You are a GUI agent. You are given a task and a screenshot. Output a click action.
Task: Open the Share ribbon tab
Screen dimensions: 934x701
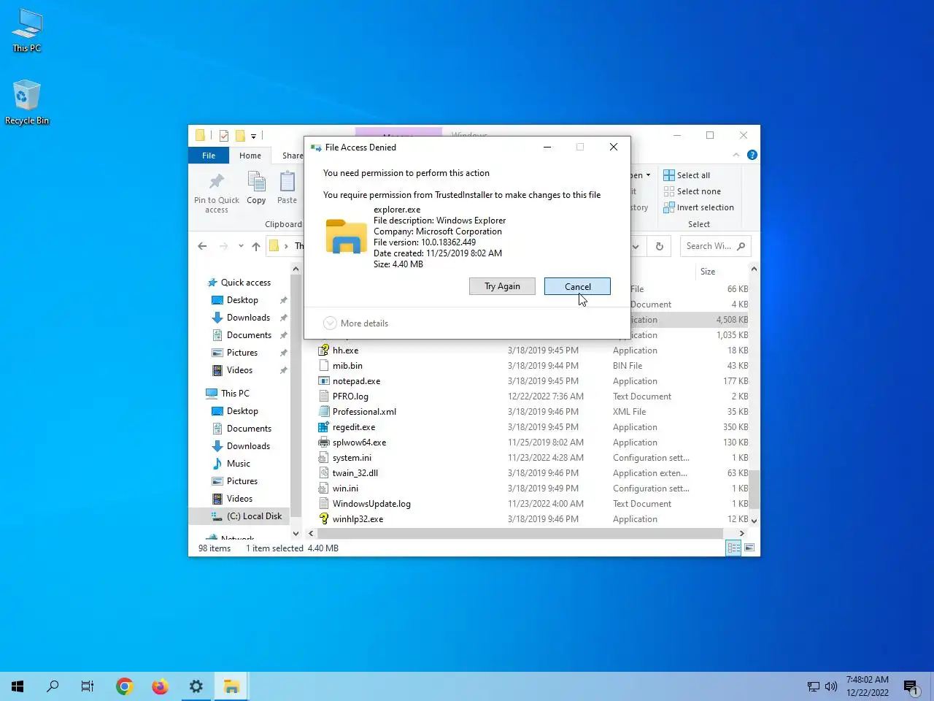point(292,156)
